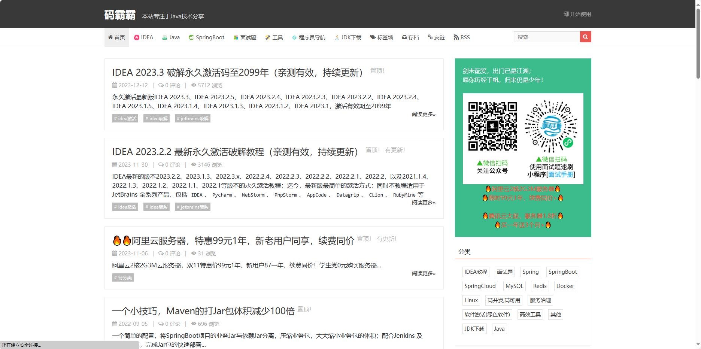Open the IDEA 2023.3 破解 article title
Screen dimensions: 701x349
(237, 73)
